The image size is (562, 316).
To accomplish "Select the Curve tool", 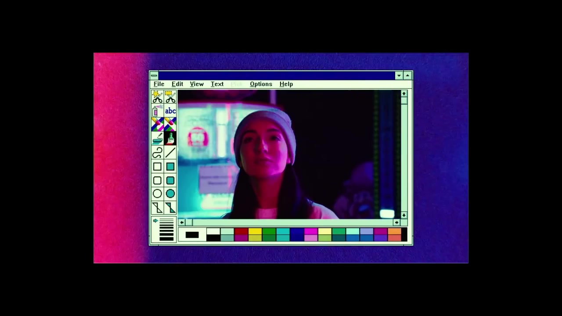I will click(x=157, y=153).
